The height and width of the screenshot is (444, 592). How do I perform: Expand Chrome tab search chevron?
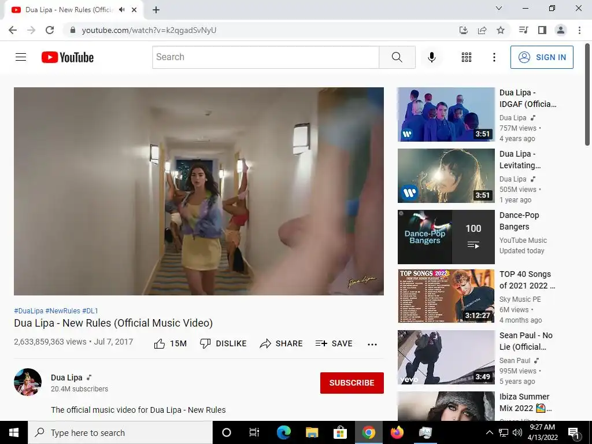pos(499,8)
